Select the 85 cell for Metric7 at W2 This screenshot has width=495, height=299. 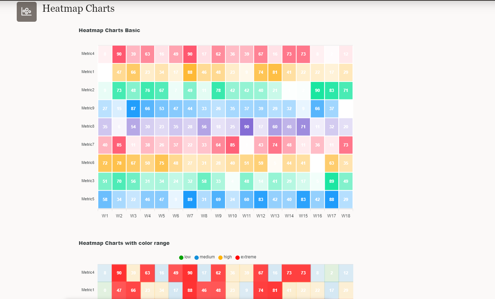coord(119,145)
